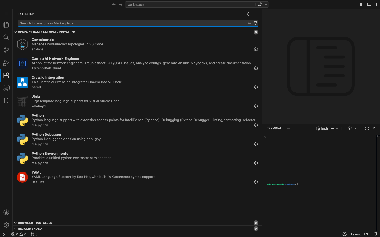The image size is (380, 237).
Task: Open the Containerlab extension entry
Action: 137,45
